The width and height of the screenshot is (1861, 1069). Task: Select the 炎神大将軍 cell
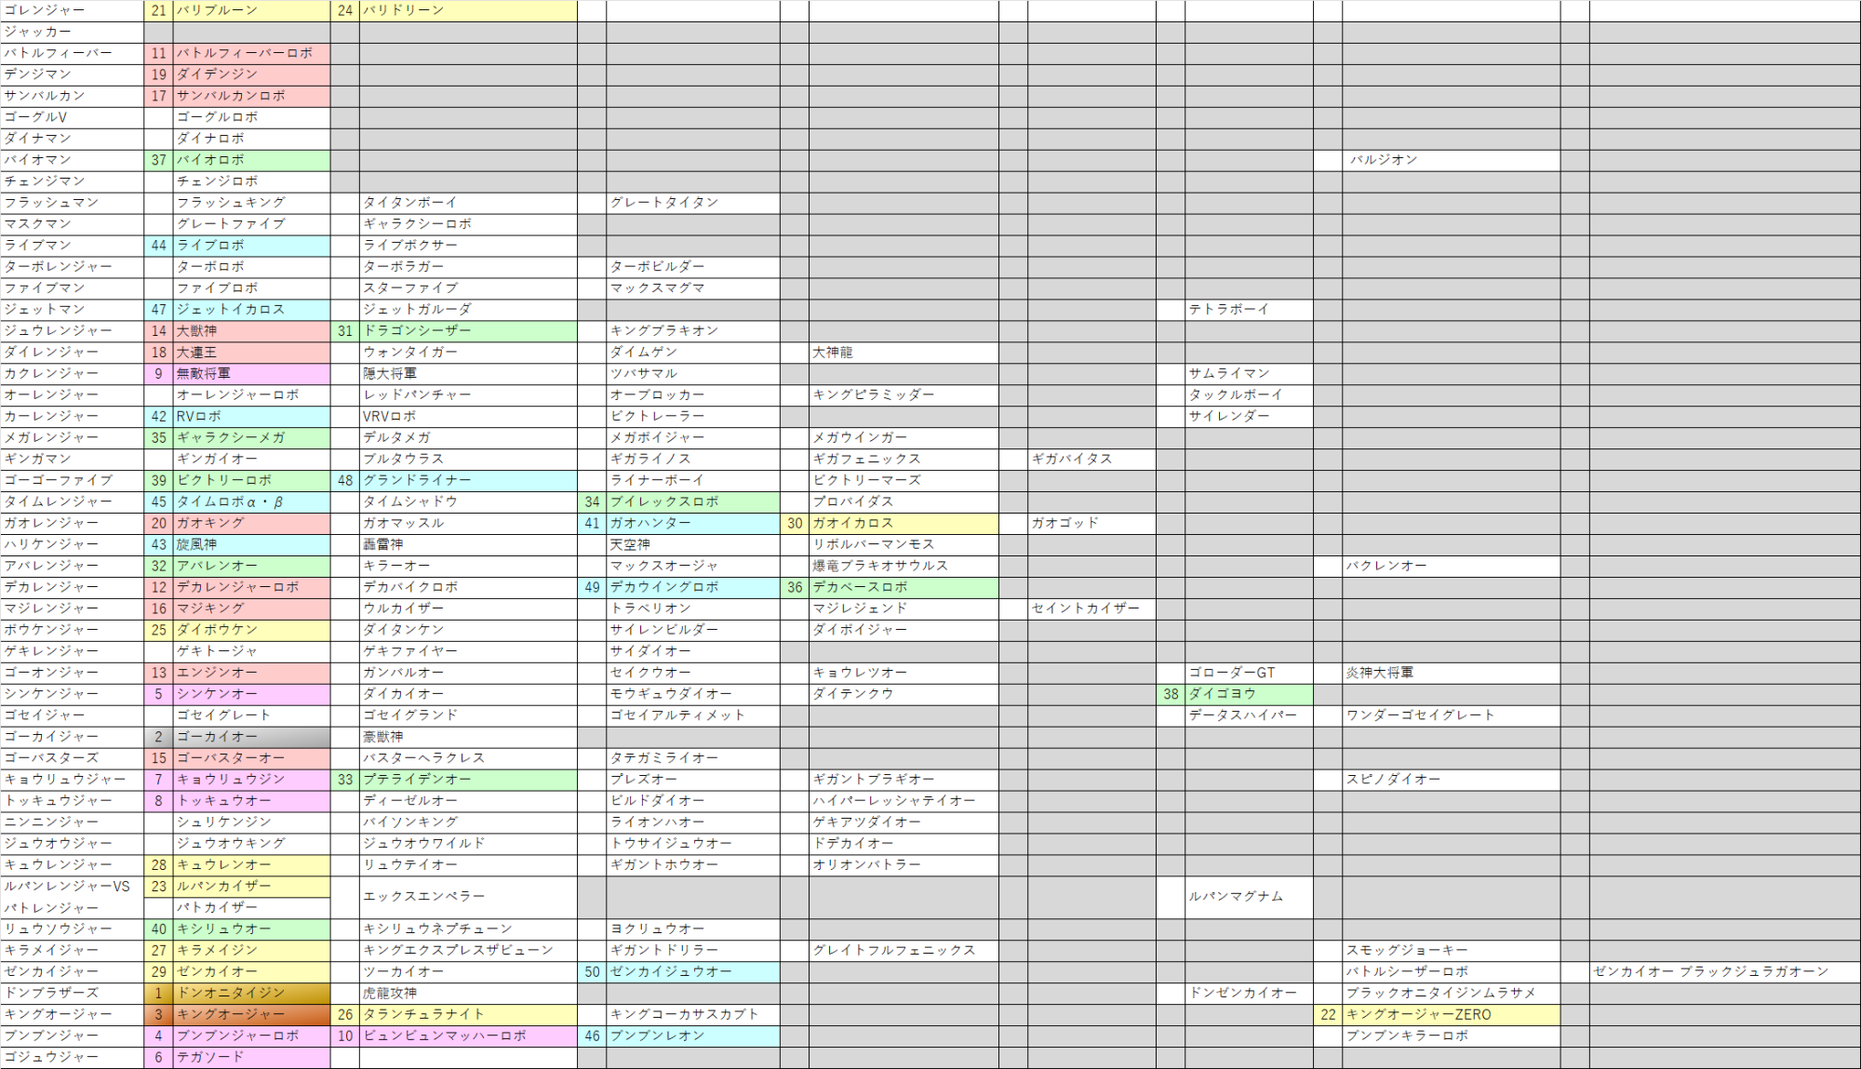tap(1450, 672)
